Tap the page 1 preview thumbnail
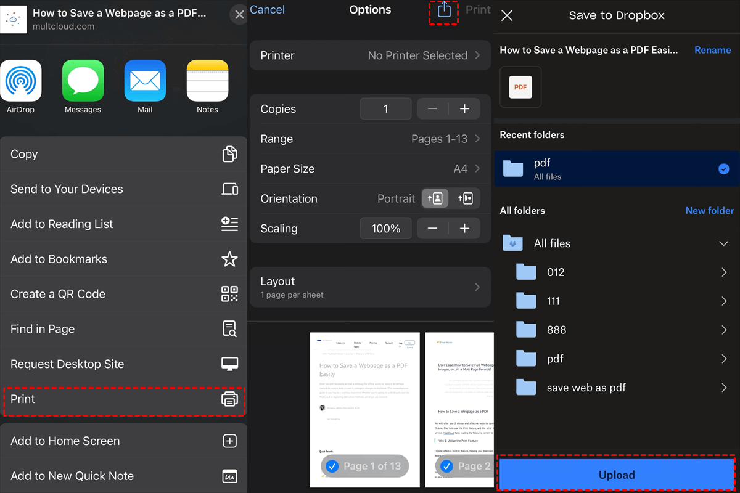 pos(365,410)
